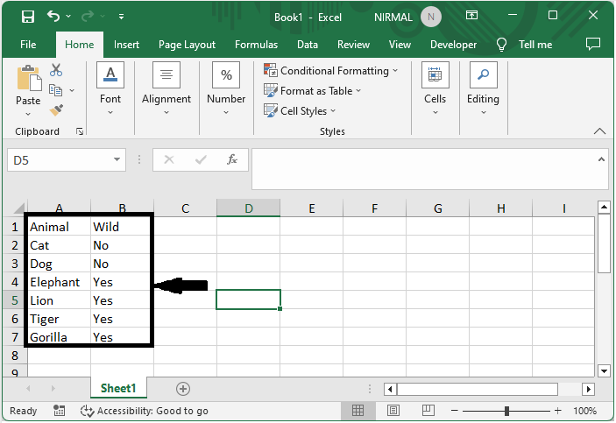Image resolution: width=616 pixels, height=423 pixels.
Task: Open the Editing group button
Action: click(483, 88)
